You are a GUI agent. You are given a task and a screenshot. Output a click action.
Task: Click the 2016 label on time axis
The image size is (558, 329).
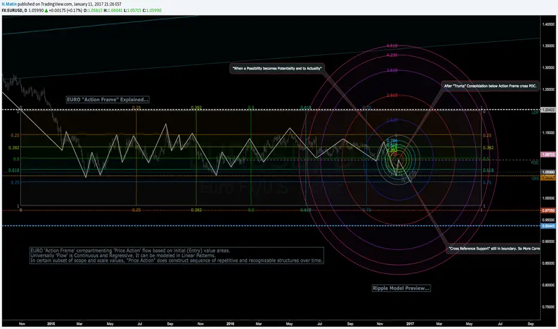(x=231, y=324)
